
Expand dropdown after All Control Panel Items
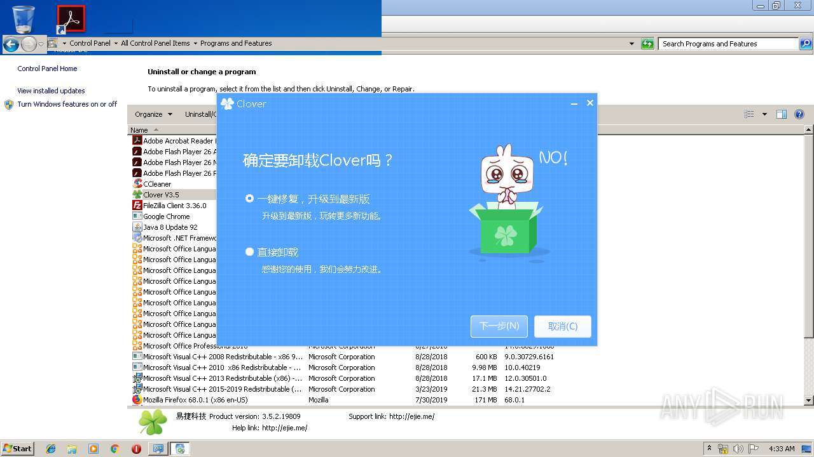tap(195, 43)
